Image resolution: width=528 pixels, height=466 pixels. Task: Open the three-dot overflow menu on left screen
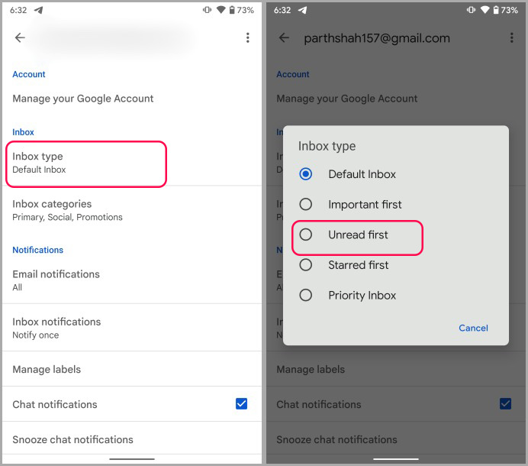coord(248,37)
